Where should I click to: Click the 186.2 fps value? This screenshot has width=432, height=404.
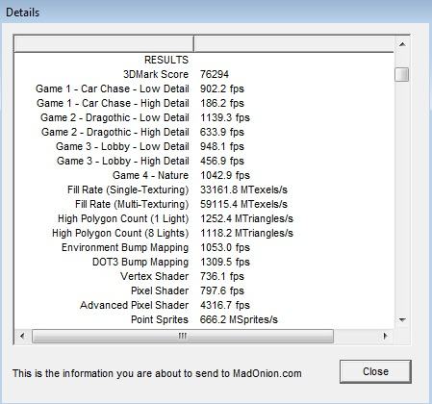coord(222,103)
